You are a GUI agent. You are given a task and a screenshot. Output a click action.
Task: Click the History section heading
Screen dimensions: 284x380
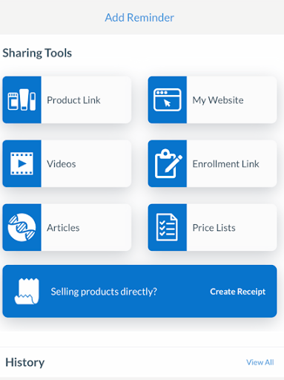25,362
